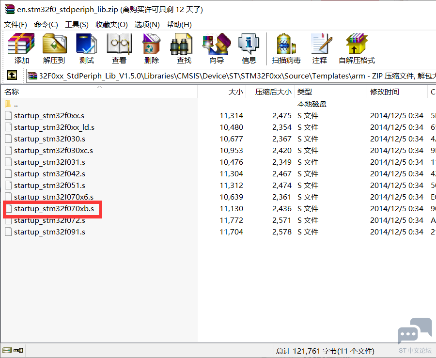Image resolution: width=436 pixels, height=358 pixels.
Task: Click size value 11,314
Action: point(232,115)
